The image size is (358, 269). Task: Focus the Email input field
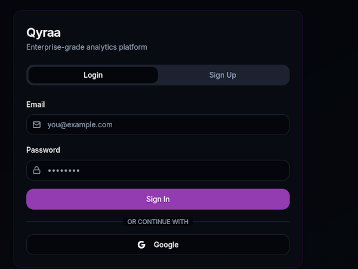pos(167,125)
